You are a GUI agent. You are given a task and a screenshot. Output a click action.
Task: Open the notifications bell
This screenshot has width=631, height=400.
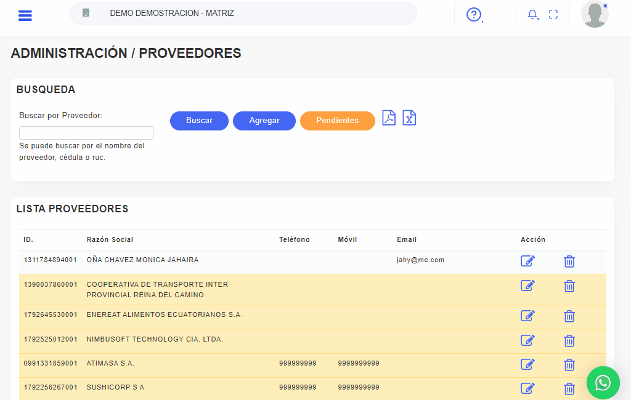tap(532, 15)
